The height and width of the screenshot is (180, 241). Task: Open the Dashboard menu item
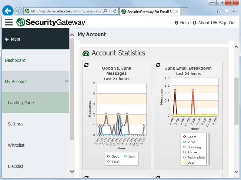(x=35, y=60)
